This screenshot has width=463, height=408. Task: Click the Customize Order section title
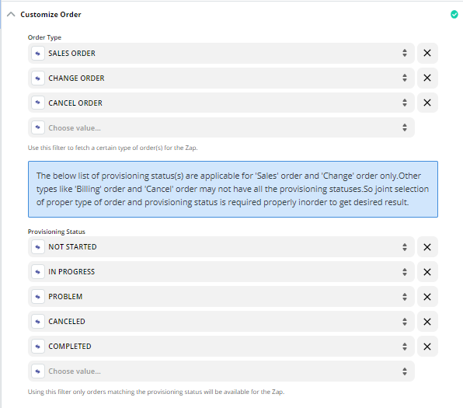[50, 15]
